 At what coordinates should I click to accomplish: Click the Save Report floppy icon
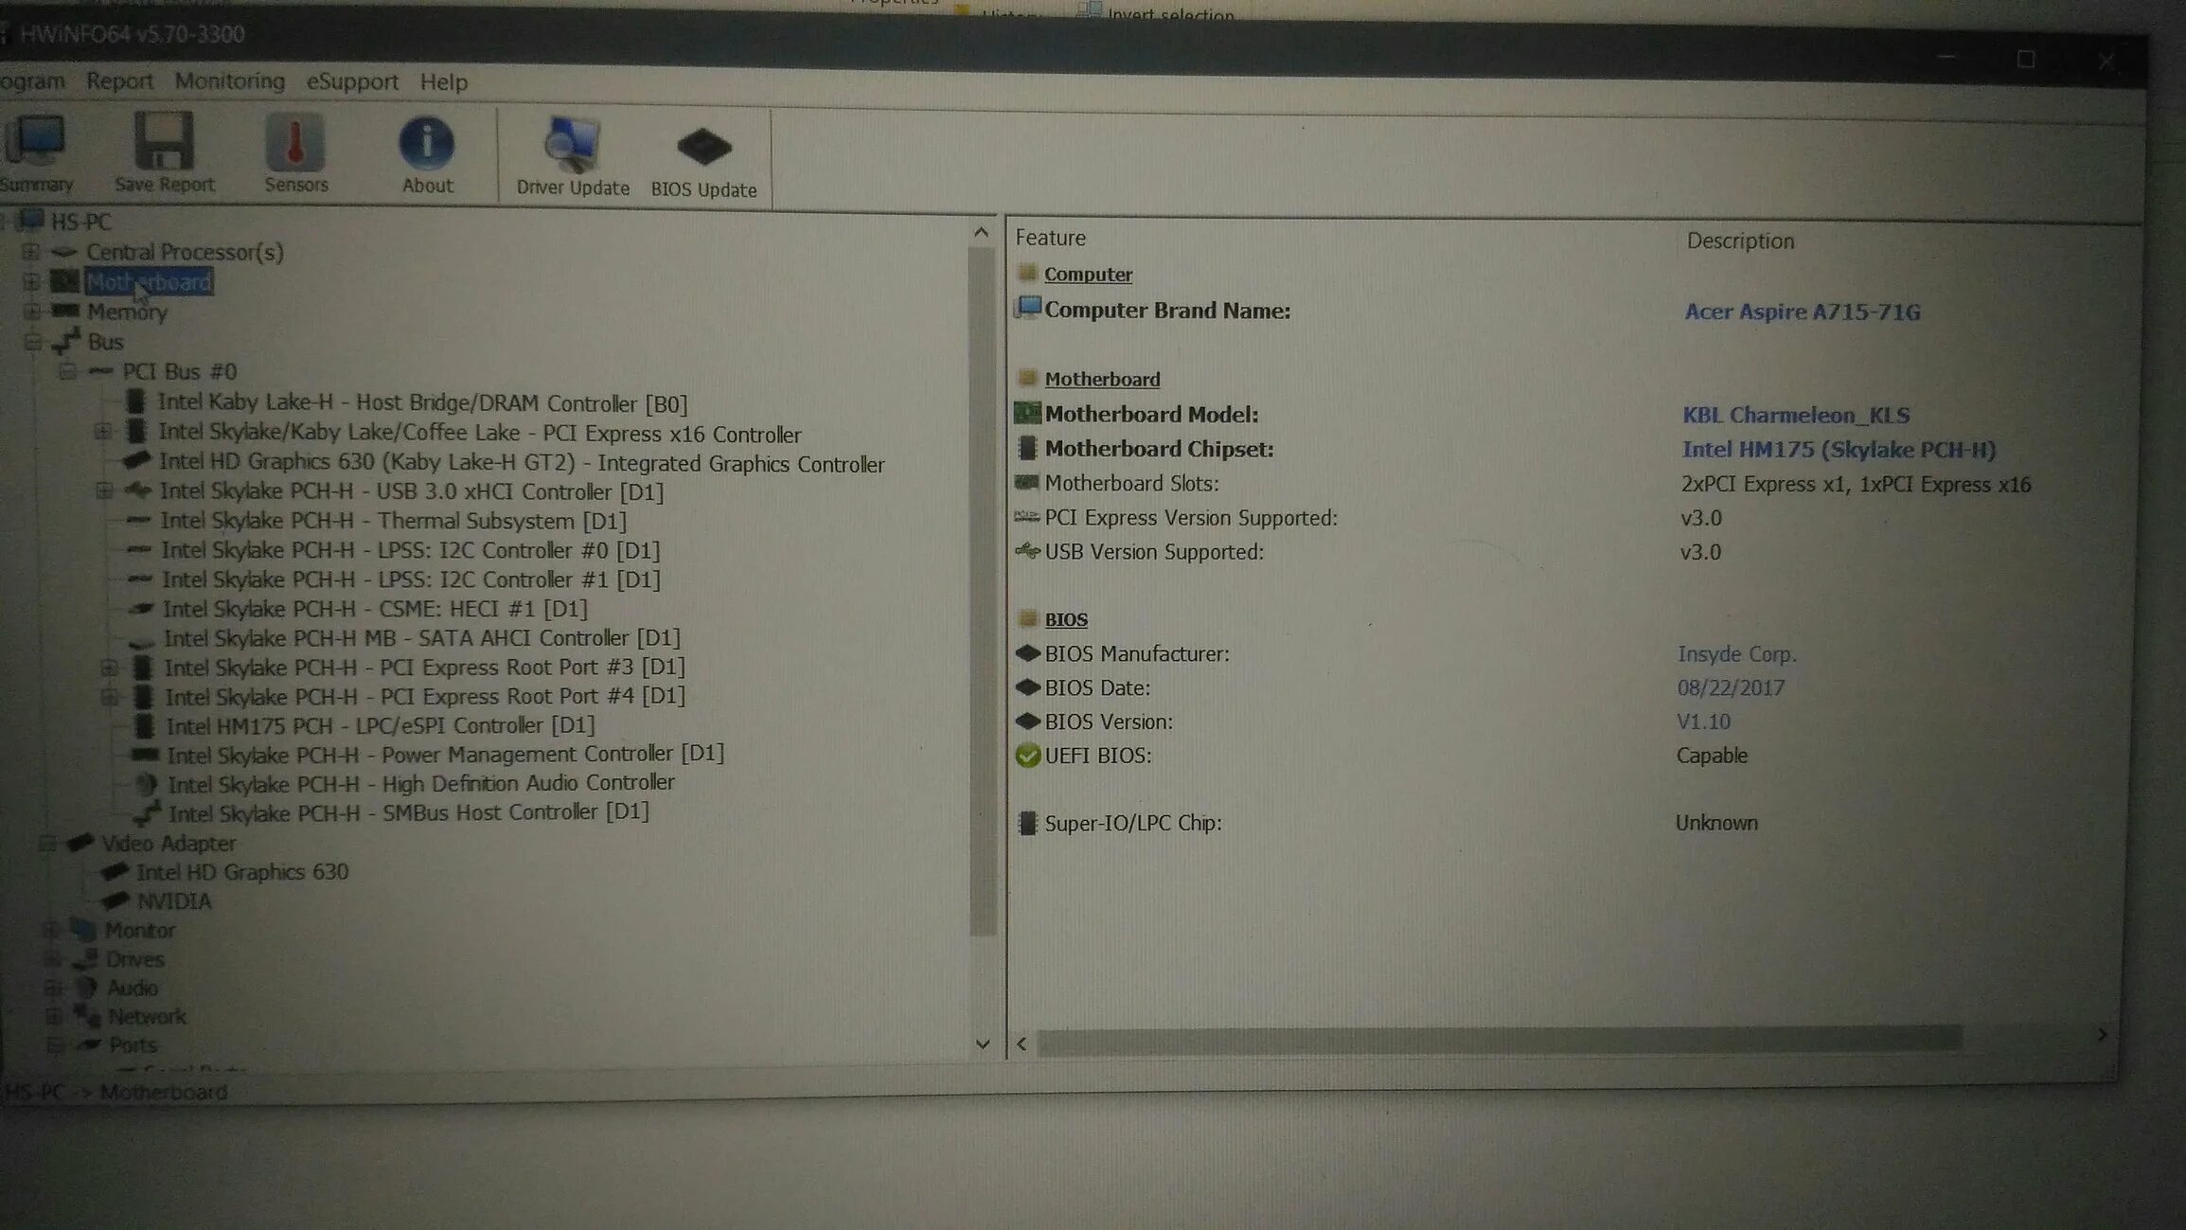(x=164, y=152)
